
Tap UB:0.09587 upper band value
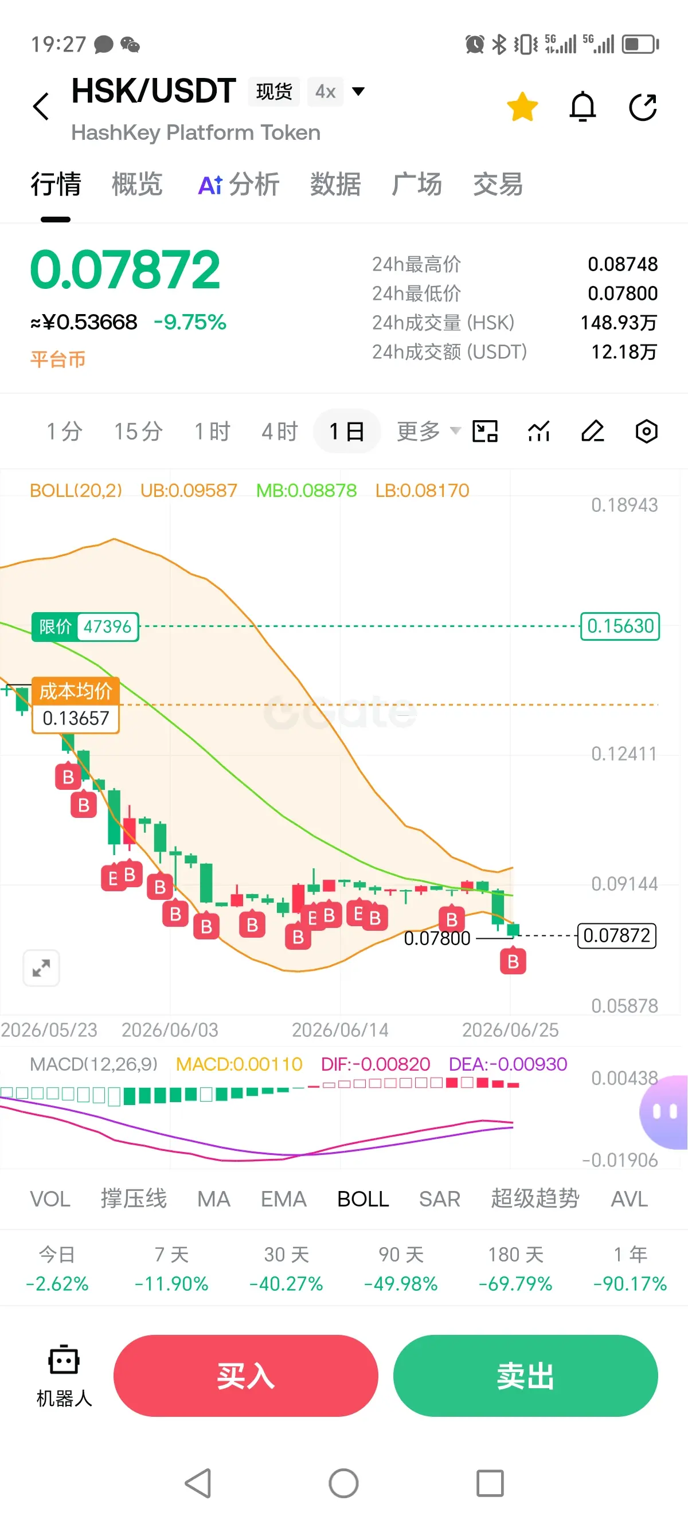click(x=189, y=491)
